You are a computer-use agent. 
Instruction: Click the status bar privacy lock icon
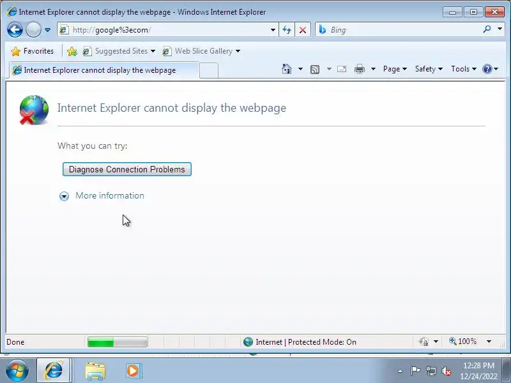coord(423,342)
